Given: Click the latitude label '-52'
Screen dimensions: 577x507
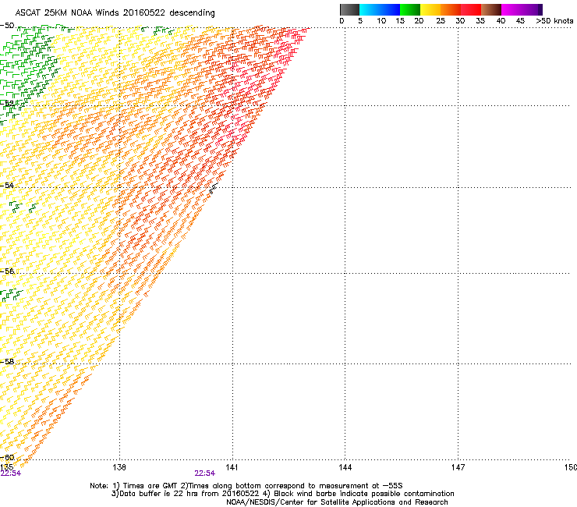Looking at the screenshot, I should point(7,104).
